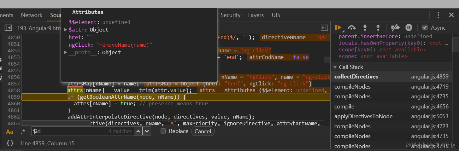The height and width of the screenshot is (151, 459).
Task: Jump to the next search match
Action: [x=147, y=131]
